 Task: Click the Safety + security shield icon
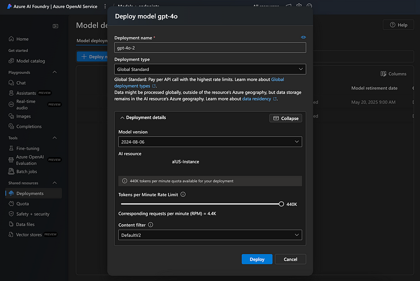pos(11,214)
